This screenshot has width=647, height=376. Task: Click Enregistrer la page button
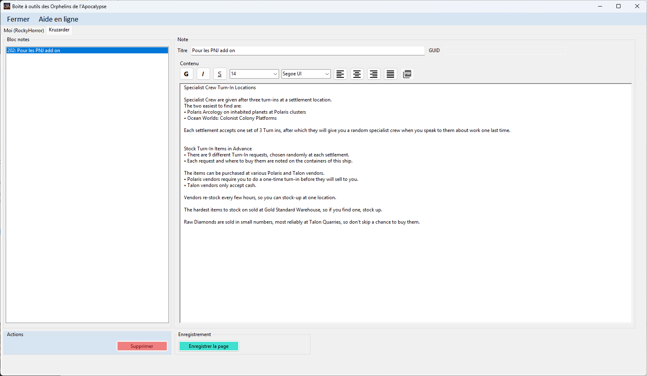208,346
